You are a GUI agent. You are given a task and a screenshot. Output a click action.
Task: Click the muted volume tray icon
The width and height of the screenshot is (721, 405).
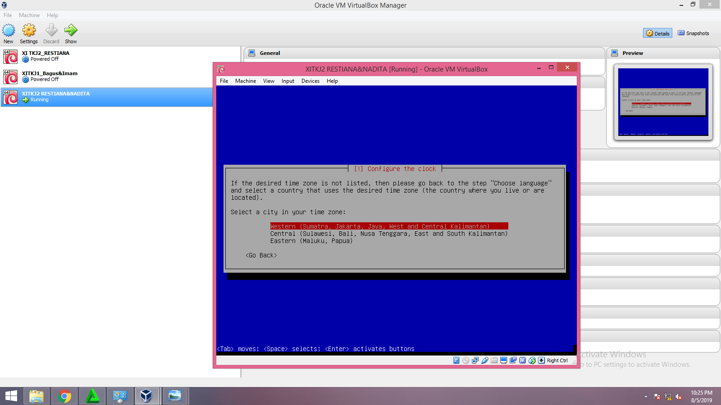[x=679, y=396]
